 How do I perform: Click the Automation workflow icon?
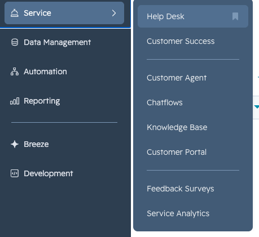pos(15,71)
